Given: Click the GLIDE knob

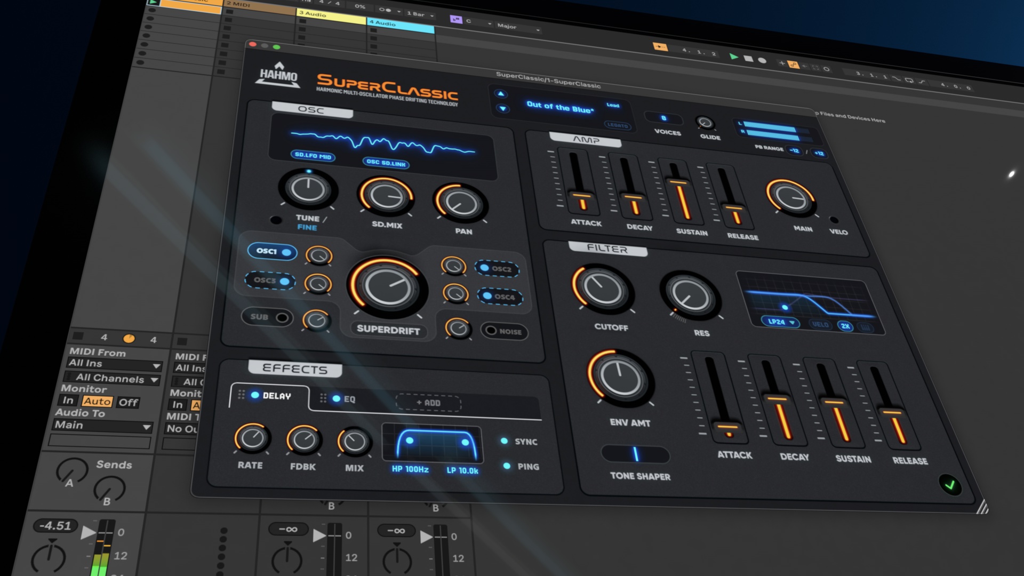Looking at the screenshot, I should point(705,123).
